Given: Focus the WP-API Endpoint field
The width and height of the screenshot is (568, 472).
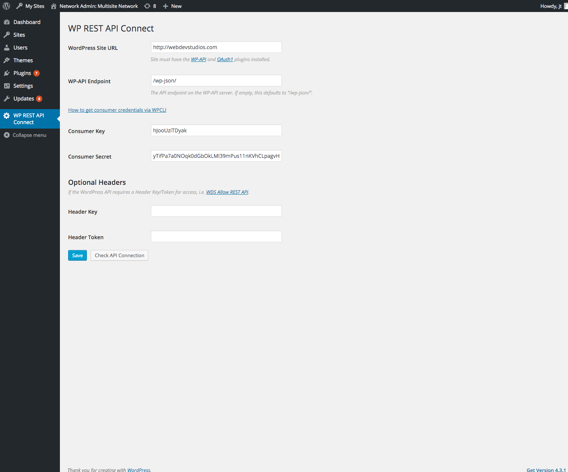Looking at the screenshot, I should point(216,81).
